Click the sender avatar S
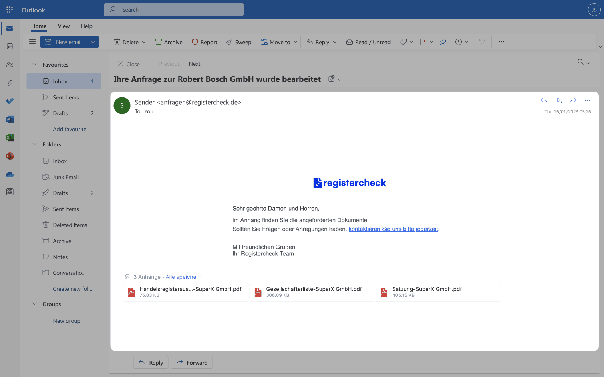 click(122, 105)
